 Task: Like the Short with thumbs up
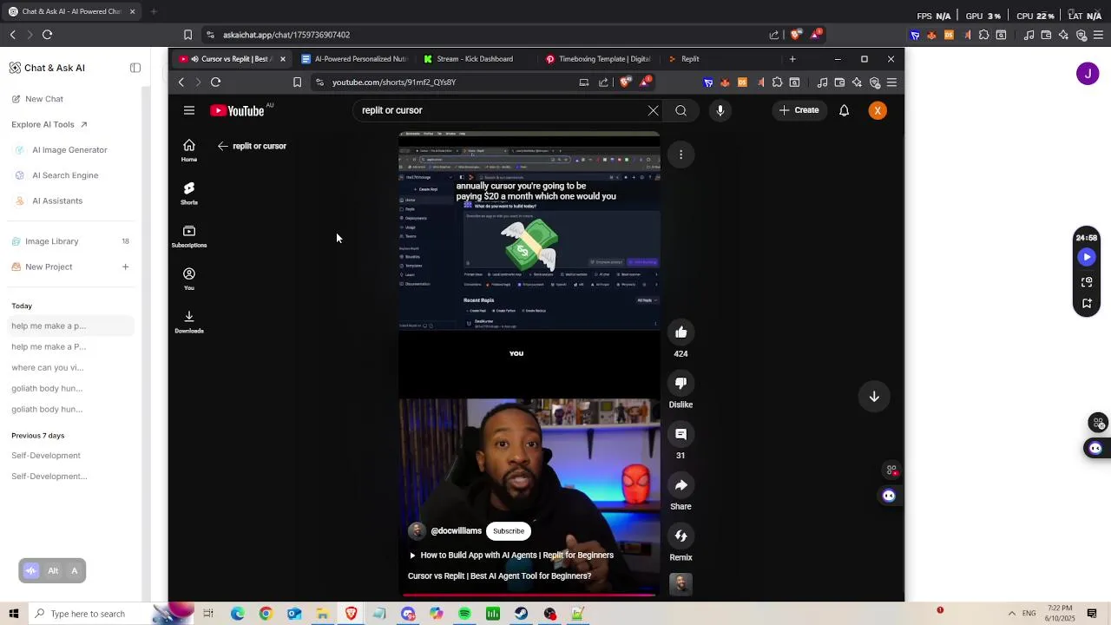(680, 332)
